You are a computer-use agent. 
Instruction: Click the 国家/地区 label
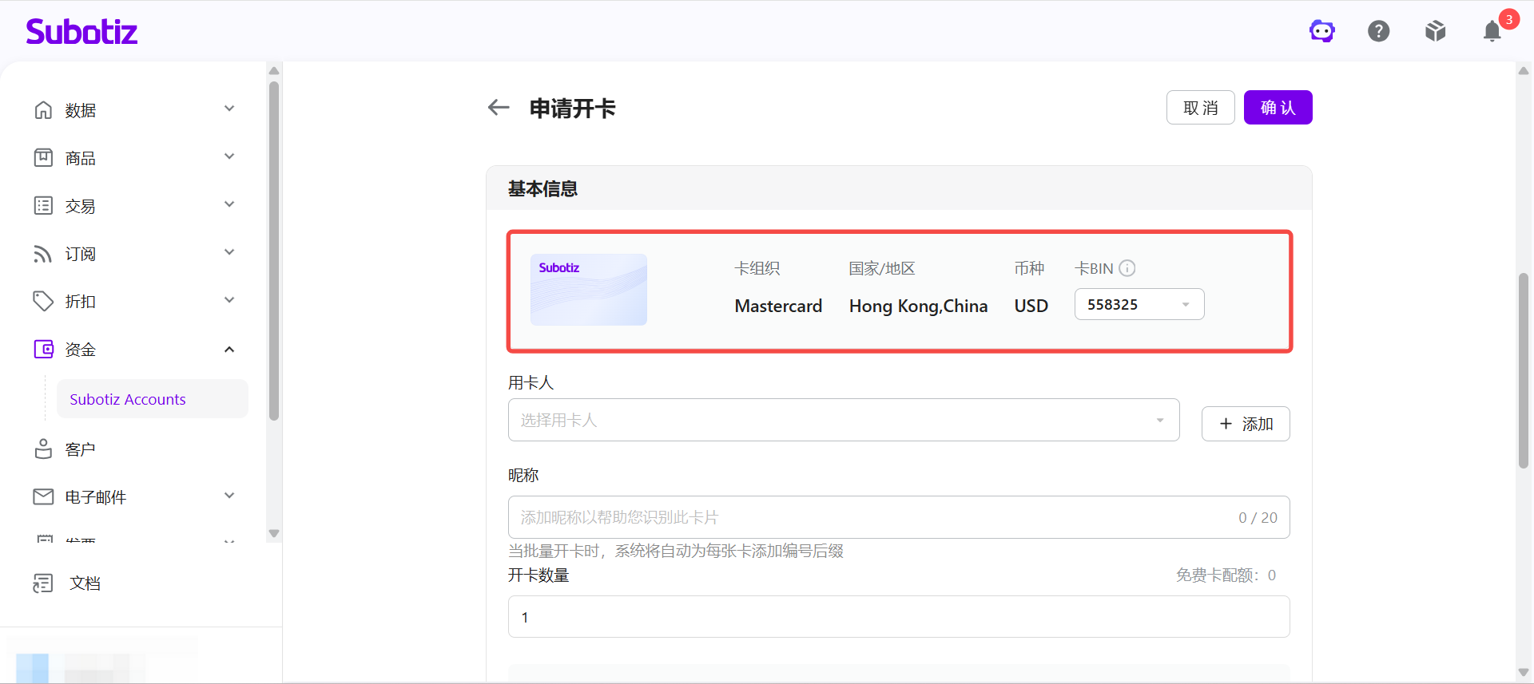882,268
